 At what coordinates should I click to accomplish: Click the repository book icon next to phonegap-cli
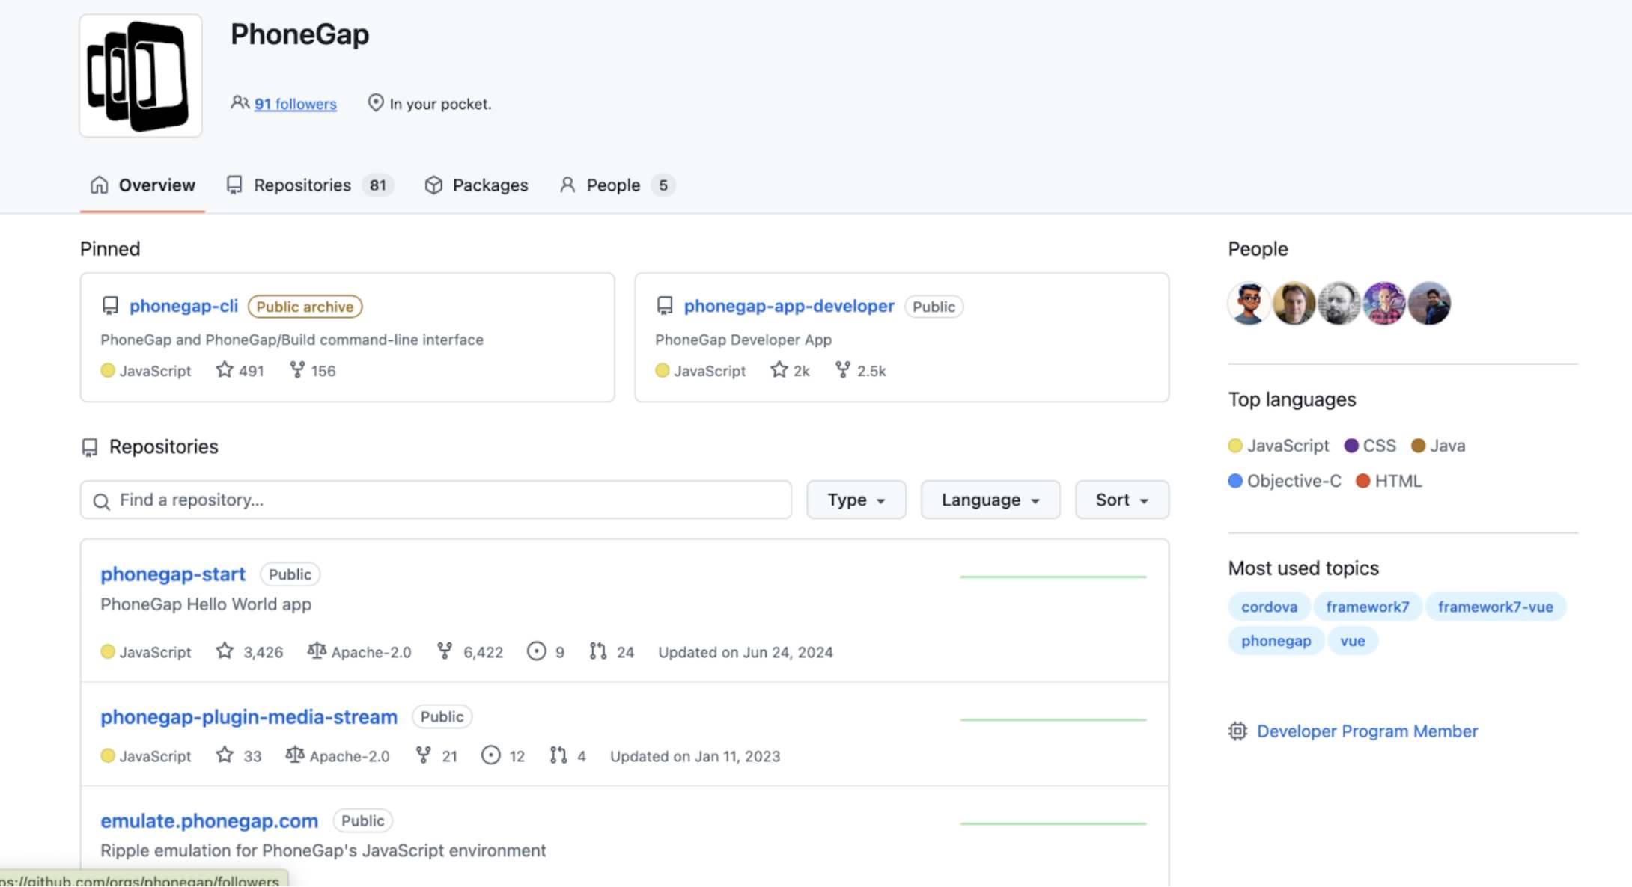point(110,305)
